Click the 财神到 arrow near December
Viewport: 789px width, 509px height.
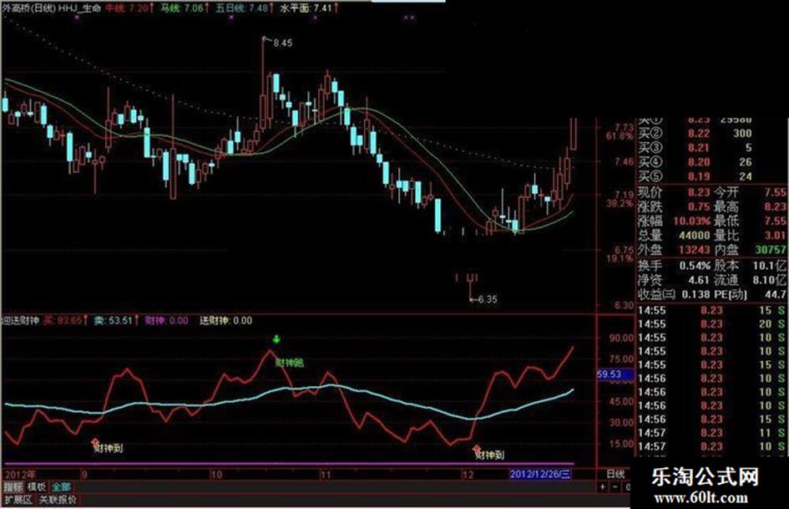click(x=477, y=448)
